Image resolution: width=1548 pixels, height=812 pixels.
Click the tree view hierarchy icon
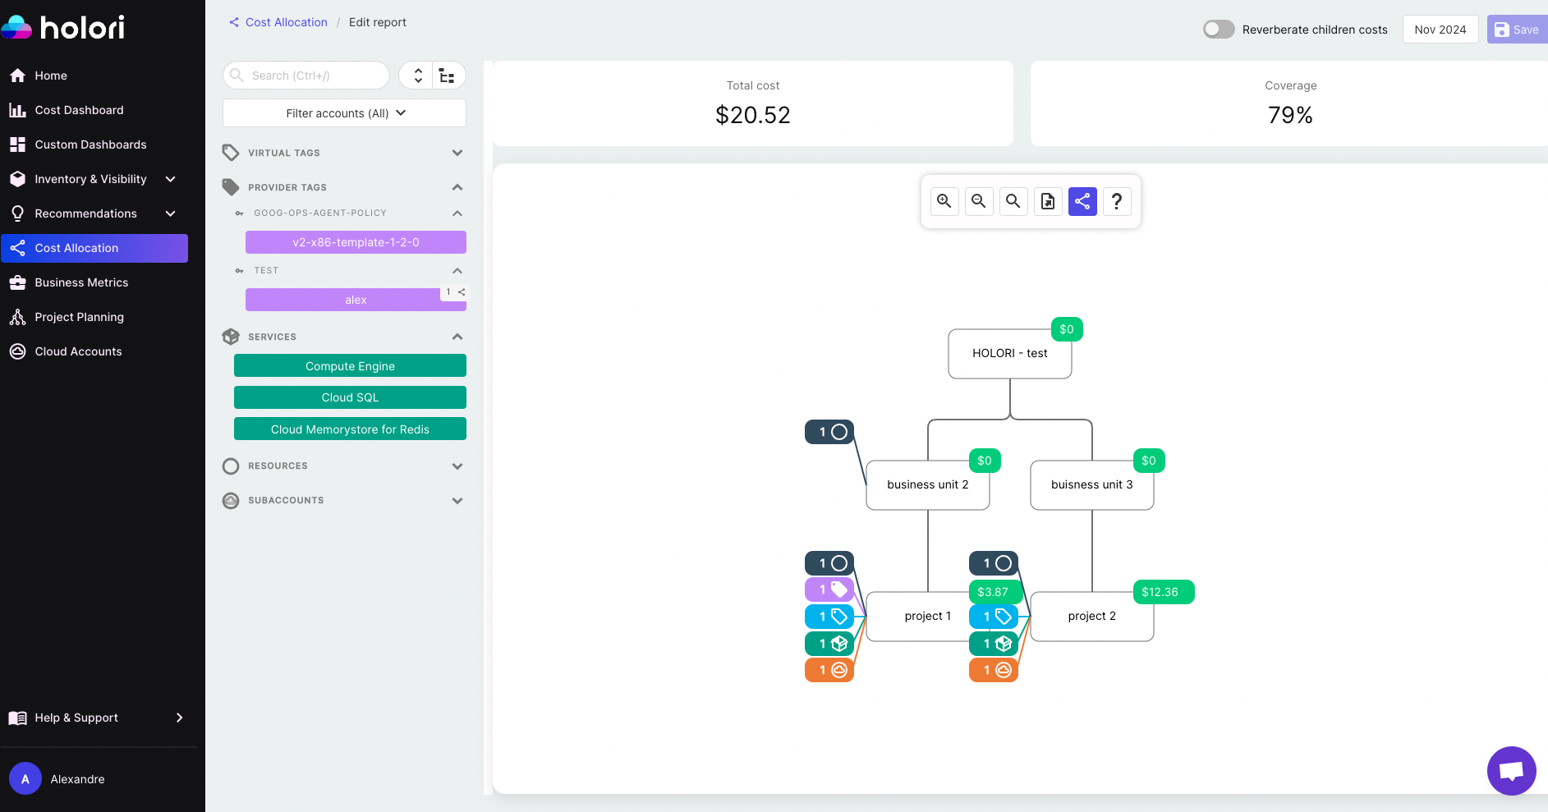click(x=447, y=76)
